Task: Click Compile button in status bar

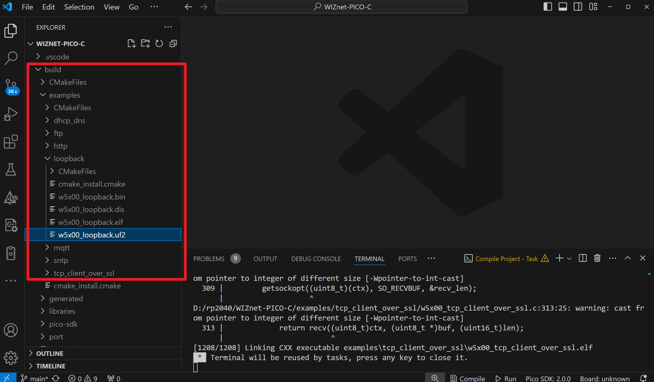Action: [x=468, y=378]
